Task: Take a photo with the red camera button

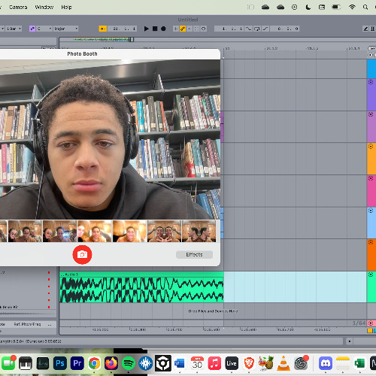Action: pos(82,255)
